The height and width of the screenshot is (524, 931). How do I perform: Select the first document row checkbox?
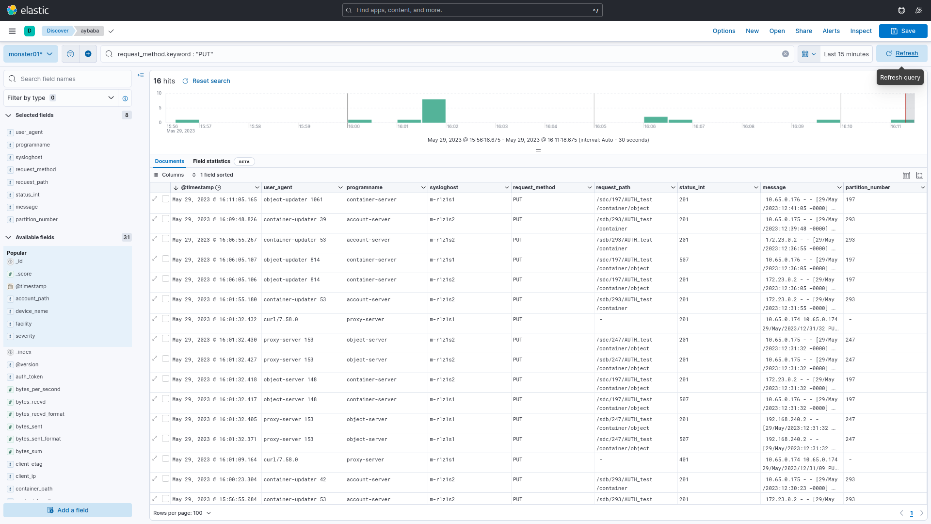tap(165, 199)
